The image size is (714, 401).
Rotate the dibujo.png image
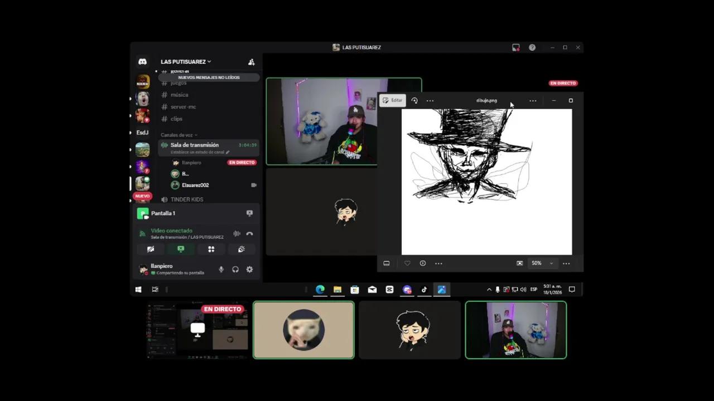[x=414, y=100]
